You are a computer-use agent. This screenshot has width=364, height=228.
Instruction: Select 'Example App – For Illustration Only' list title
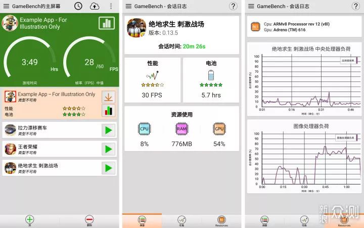point(57,94)
